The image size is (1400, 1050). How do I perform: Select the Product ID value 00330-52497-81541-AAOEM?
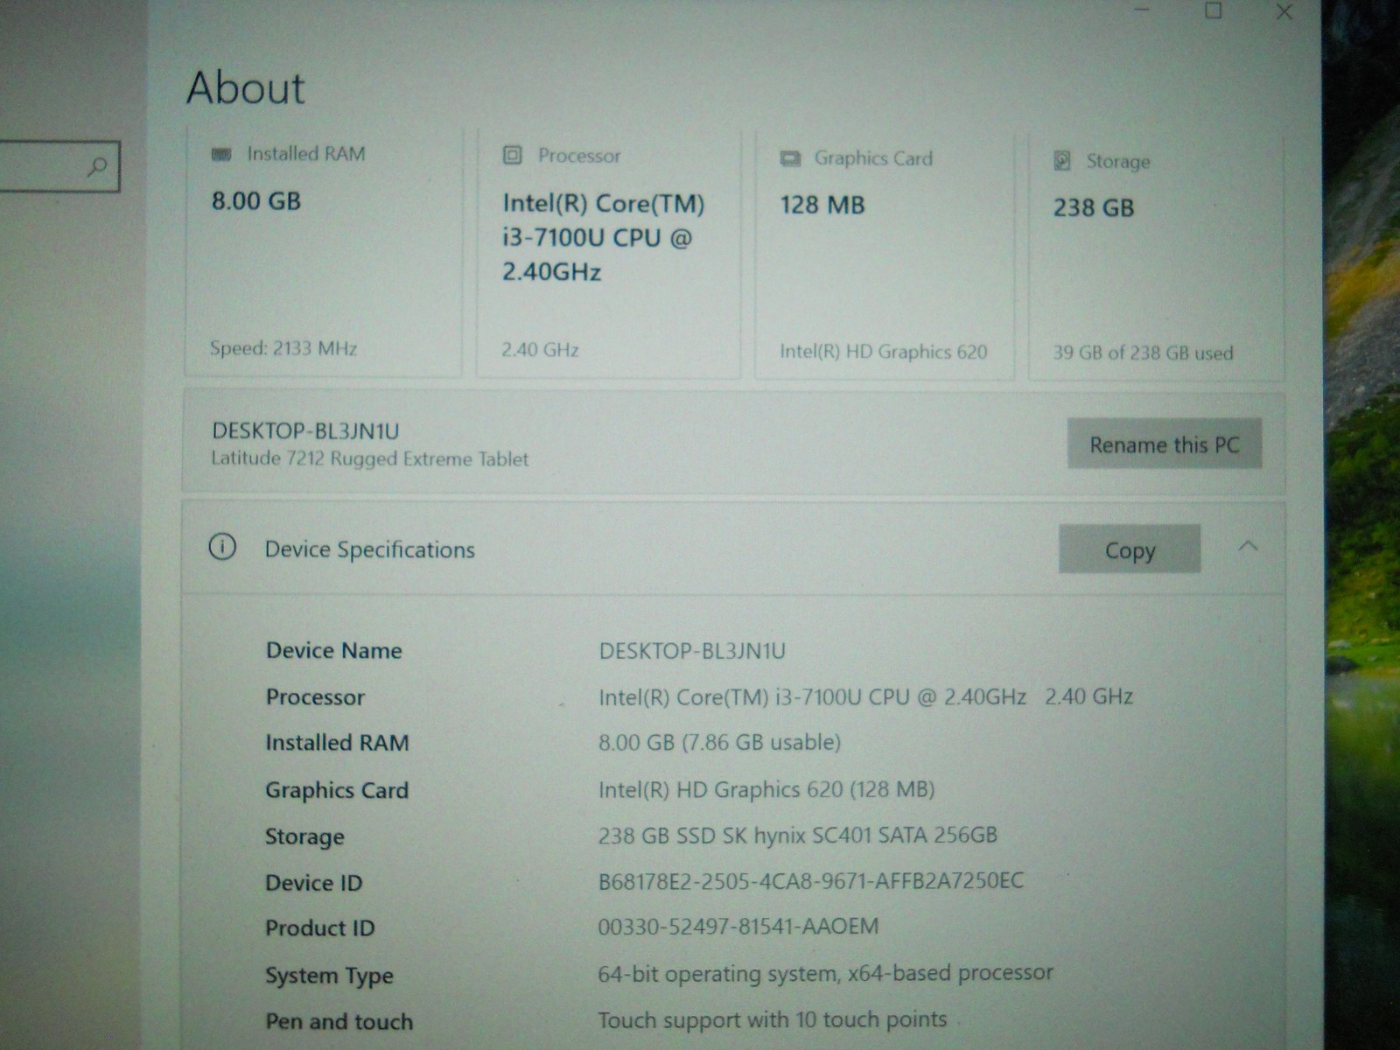(x=738, y=926)
